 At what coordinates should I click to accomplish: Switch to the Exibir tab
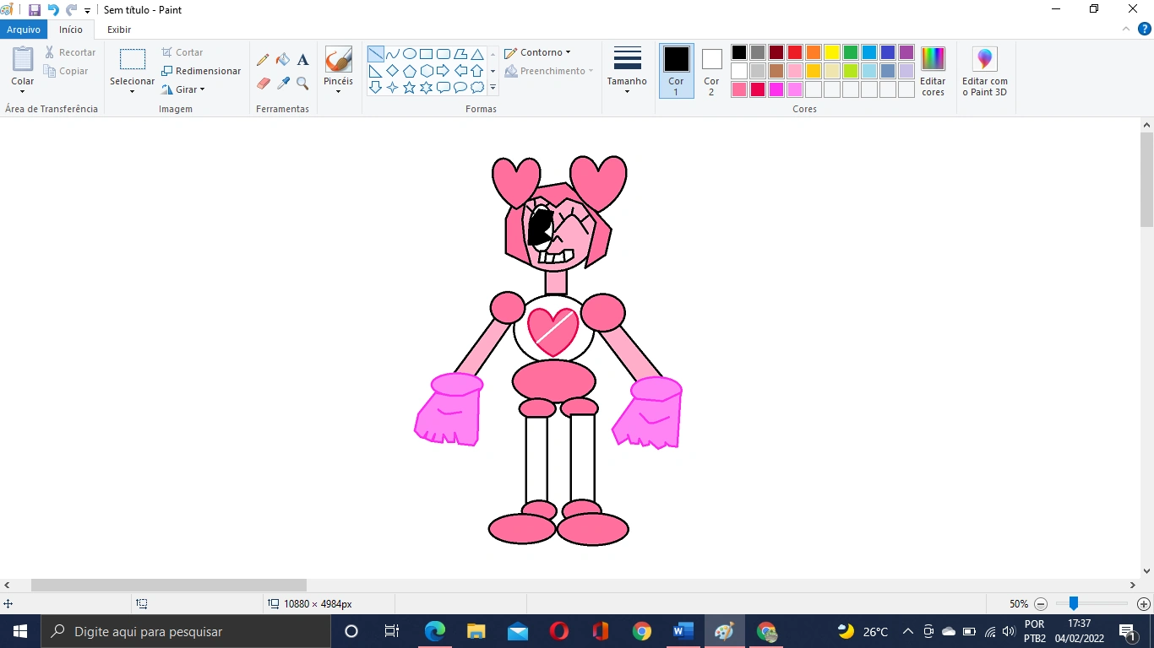(118, 30)
